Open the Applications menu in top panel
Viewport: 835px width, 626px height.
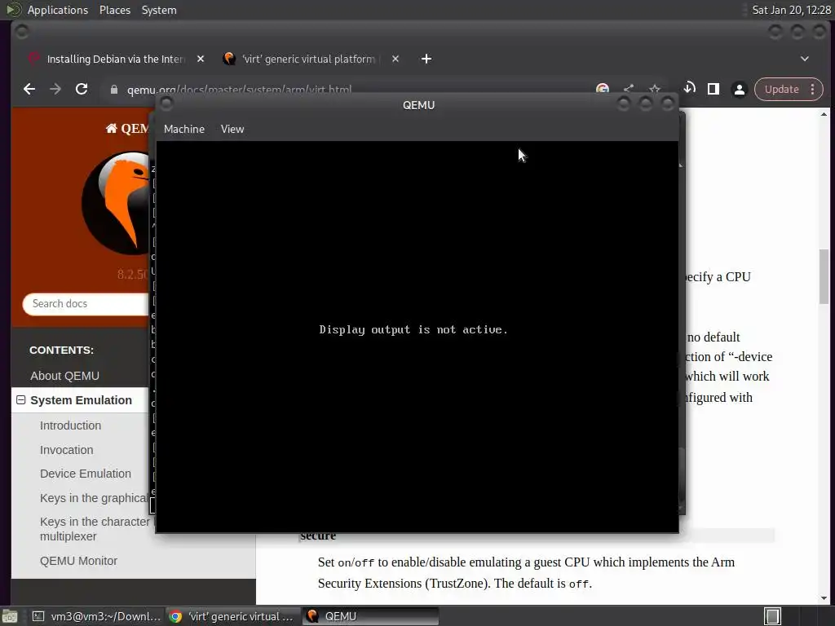click(x=58, y=10)
